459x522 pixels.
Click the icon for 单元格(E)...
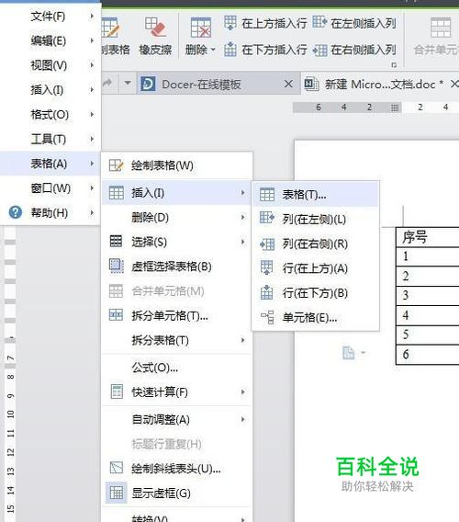click(x=267, y=317)
